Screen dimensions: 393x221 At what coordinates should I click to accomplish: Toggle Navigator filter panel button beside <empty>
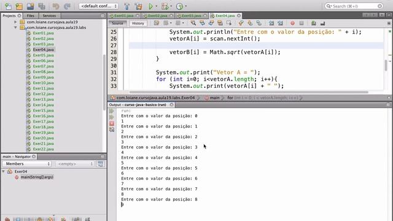point(100,164)
